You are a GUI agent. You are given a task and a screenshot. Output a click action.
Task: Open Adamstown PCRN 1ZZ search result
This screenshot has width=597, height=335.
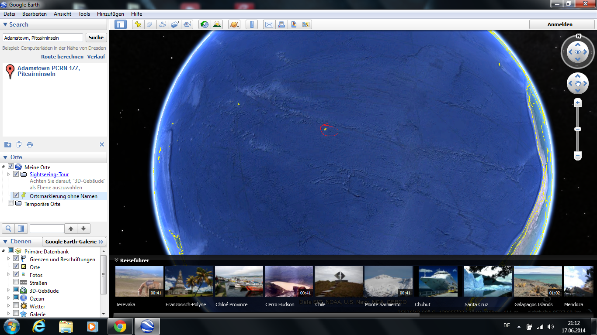[x=49, y=71]
